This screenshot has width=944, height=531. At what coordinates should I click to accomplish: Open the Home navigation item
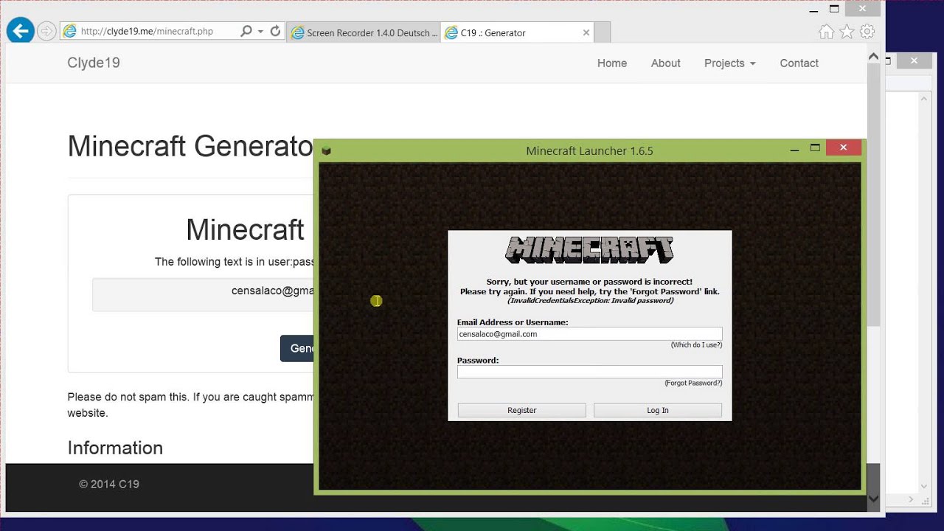612,63
